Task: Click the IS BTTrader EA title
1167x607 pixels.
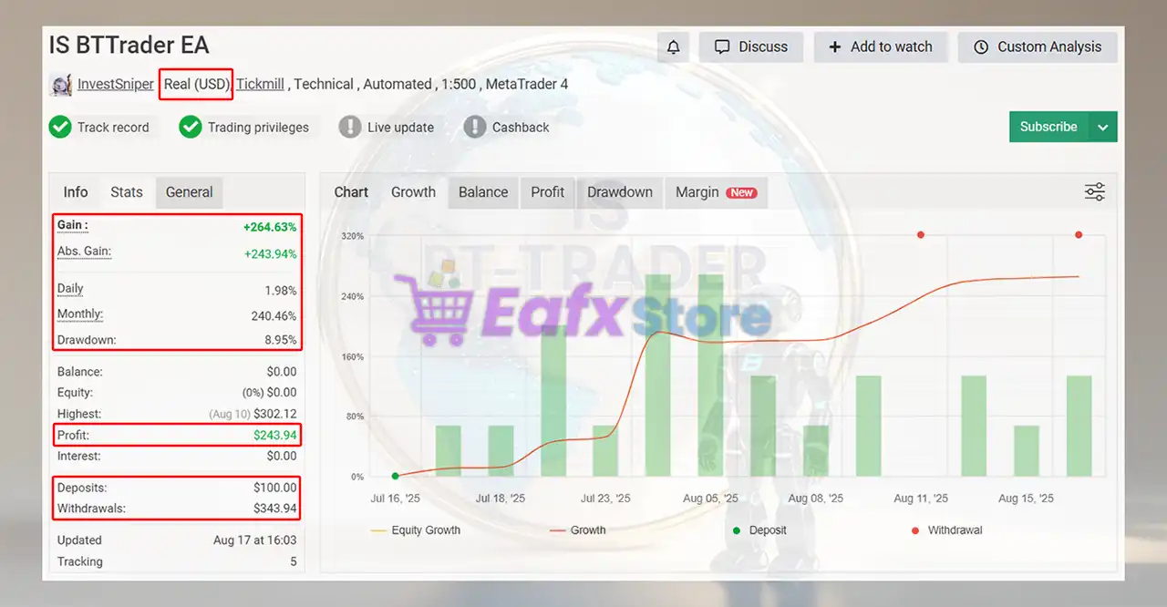Action: click(129, 45)
